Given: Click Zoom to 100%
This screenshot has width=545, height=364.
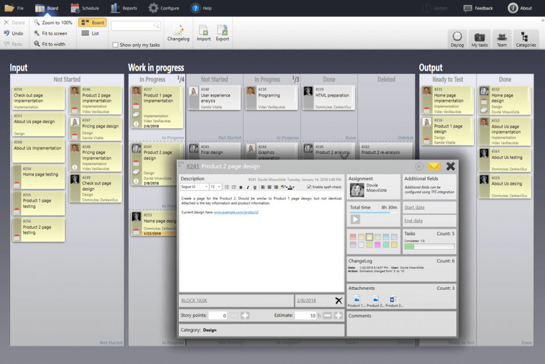Looking at the screenshot, I should tap(53, 23).
